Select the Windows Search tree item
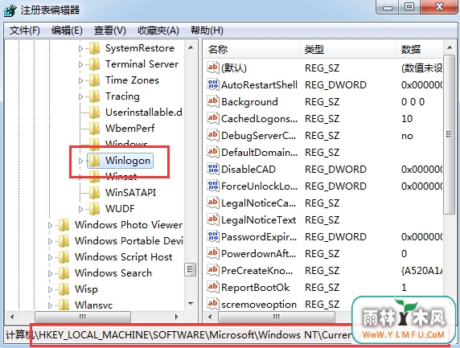This screenshot has height=348, width=460. (x=113, y=273)
